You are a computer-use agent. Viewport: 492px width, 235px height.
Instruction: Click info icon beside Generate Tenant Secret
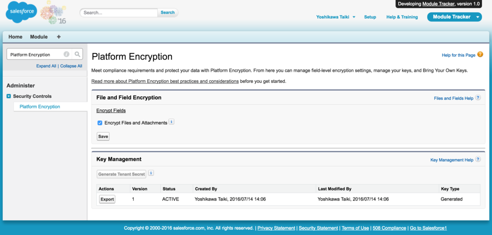pyautogui.click(x=151, y=173)
